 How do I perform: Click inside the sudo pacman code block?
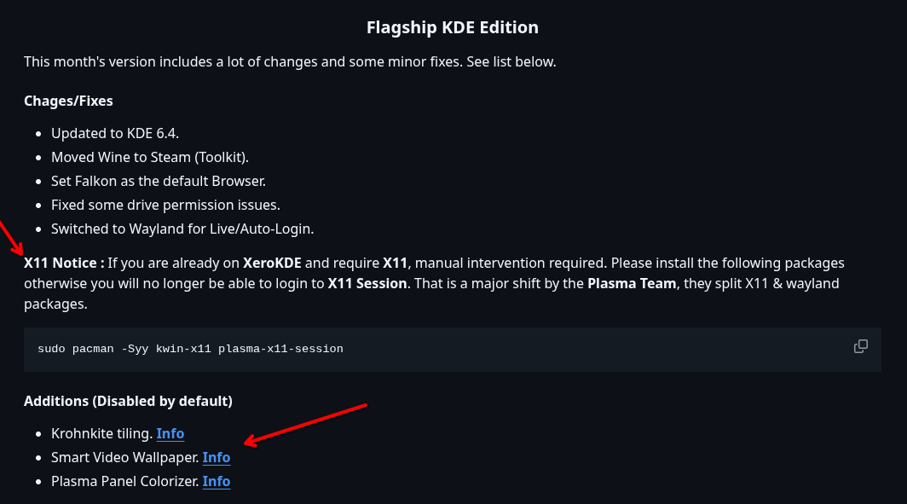pyautogui.click(x=453, y=350)
